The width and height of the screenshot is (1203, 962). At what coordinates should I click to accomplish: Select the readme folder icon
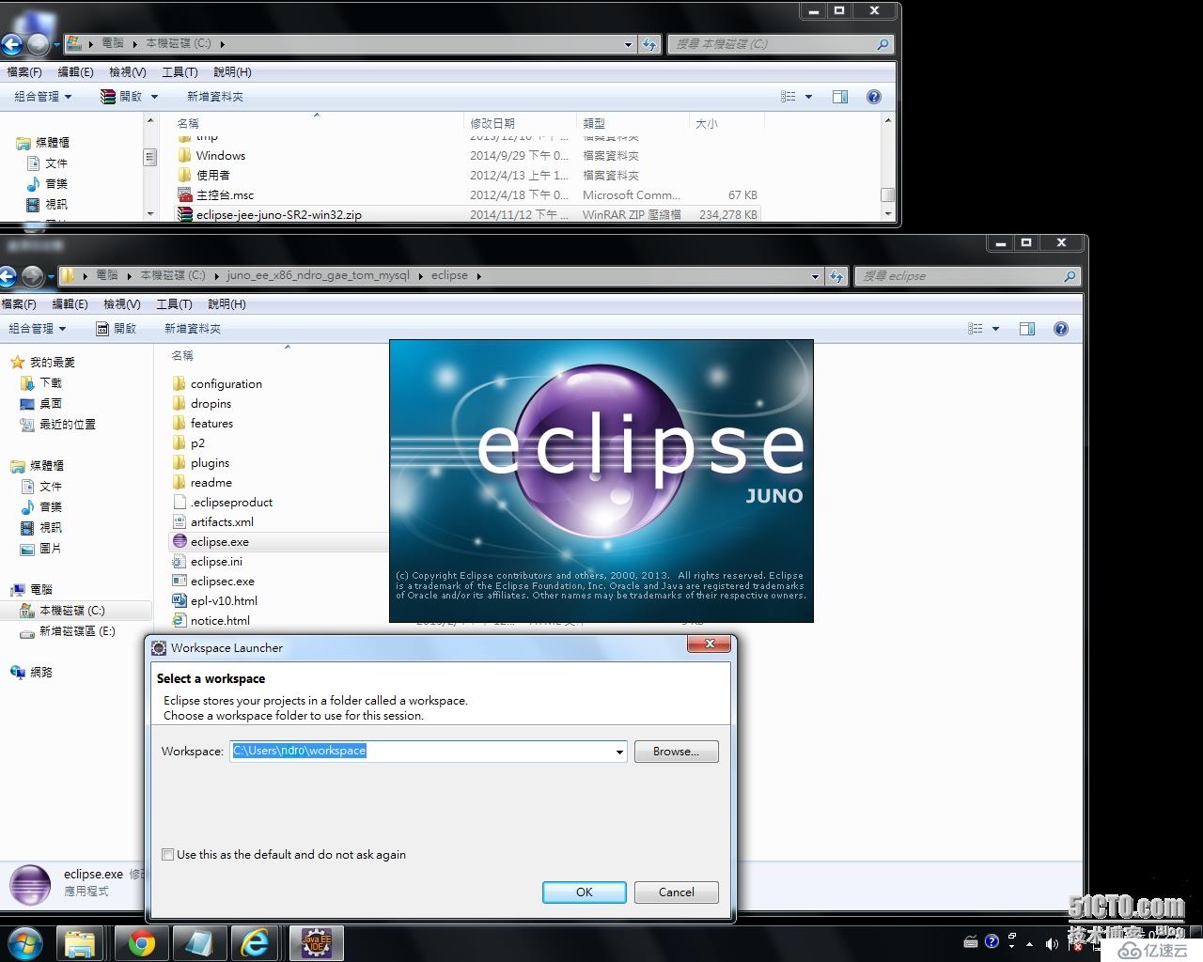[180, 483]
